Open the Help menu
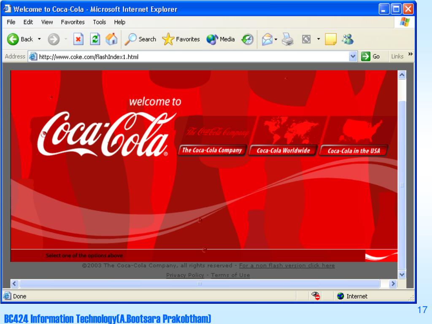This screenshot has height=324, width=432. [119, 22]
